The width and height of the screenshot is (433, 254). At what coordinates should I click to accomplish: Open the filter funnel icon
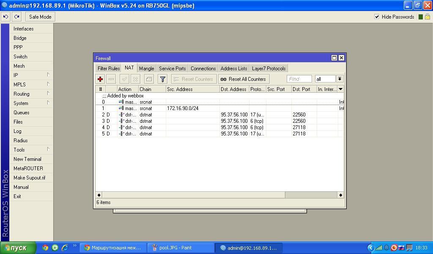pos(163,79)
